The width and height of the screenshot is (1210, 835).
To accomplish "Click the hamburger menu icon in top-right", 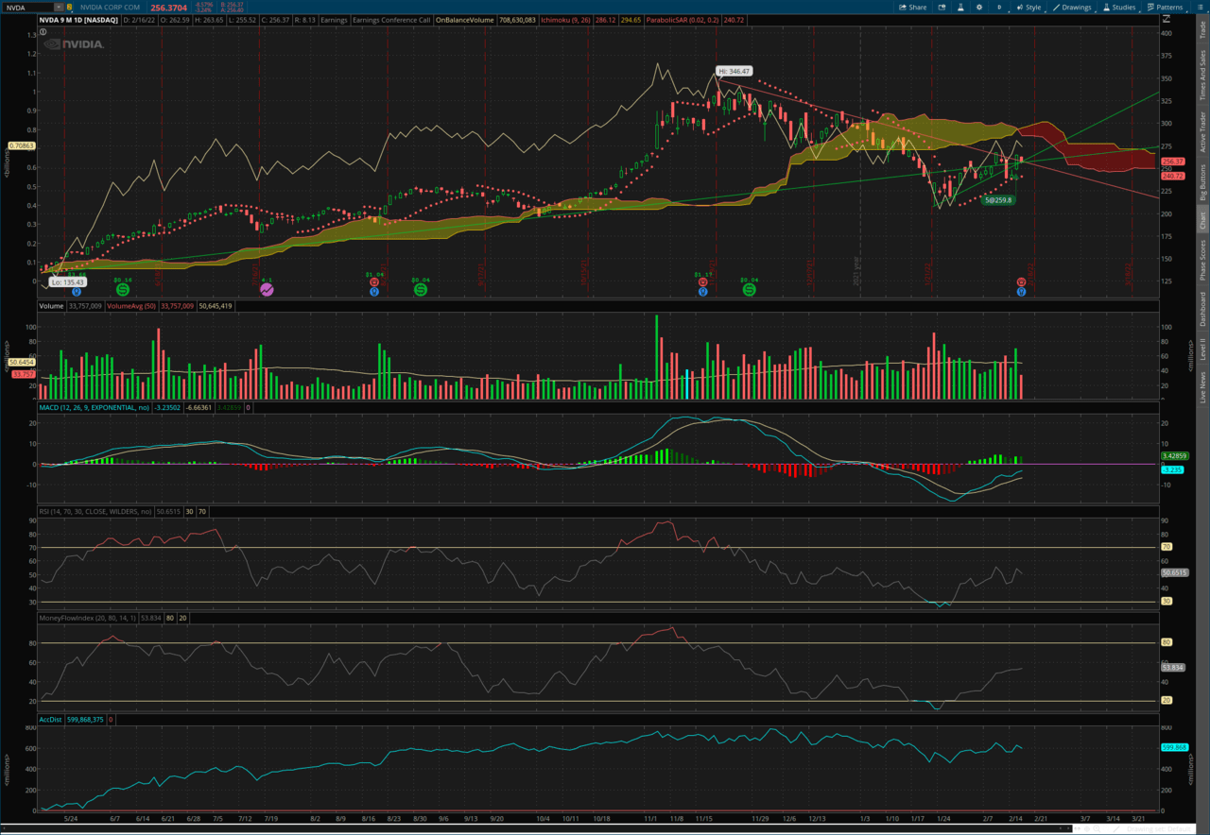I will click(1200, 8).
